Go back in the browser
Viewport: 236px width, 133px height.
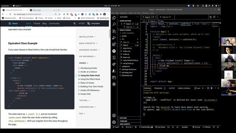3,14
